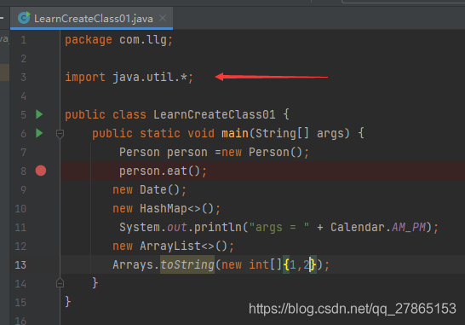Remove the breakpoint on line 8
The image size is (465, 325).
coord(41,171)
